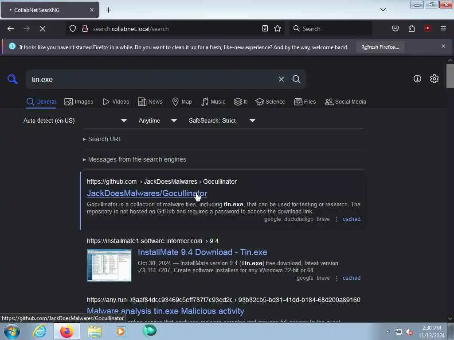Click the github.com result URL text
Screen dimensions: 454x340
[x=161, y=182]
